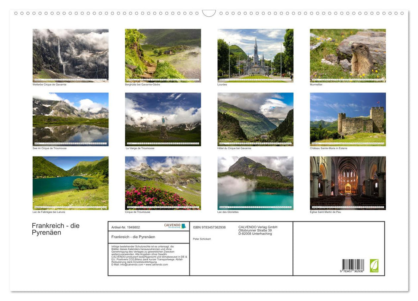
Task: Click the Murmeltier marmot photo
Action: [x=348, y=55]
